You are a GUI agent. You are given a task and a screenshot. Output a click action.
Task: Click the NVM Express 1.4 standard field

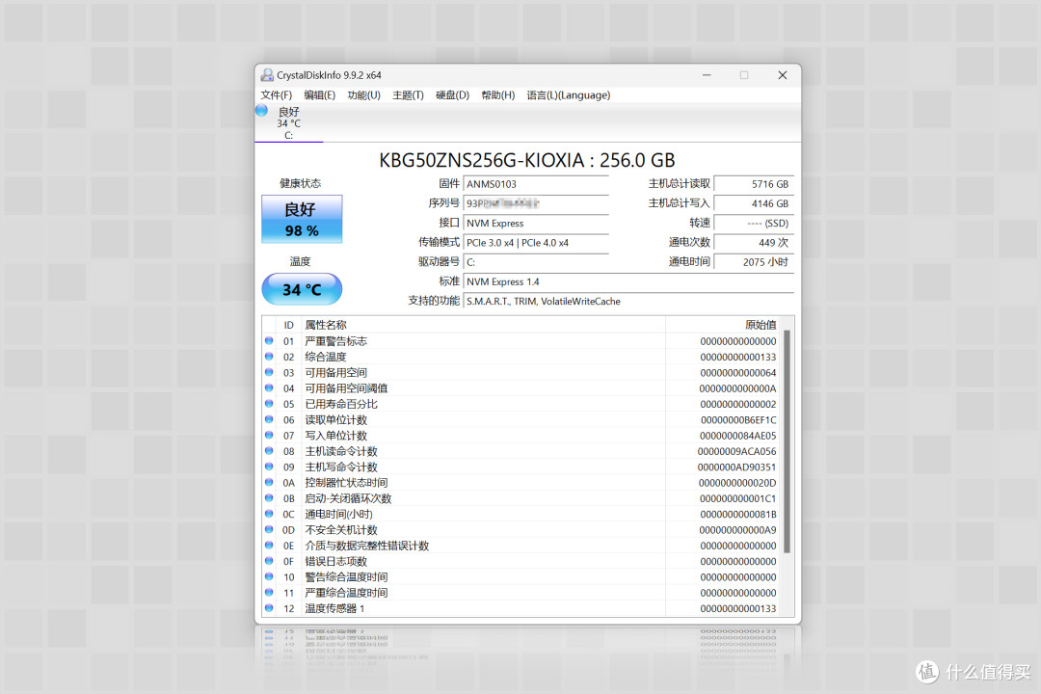pyautogui.click(x=628, y=281)
